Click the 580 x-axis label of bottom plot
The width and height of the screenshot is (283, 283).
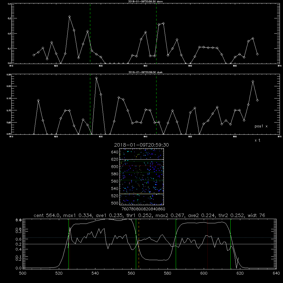(x=168, y=273)
